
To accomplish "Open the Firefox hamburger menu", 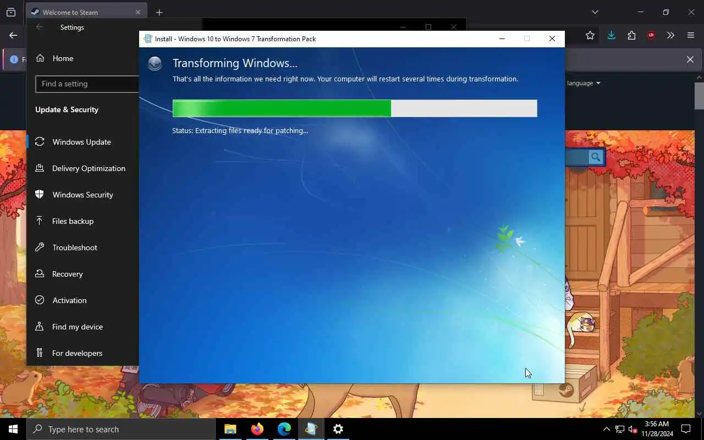I will click(x=691, y=35).
